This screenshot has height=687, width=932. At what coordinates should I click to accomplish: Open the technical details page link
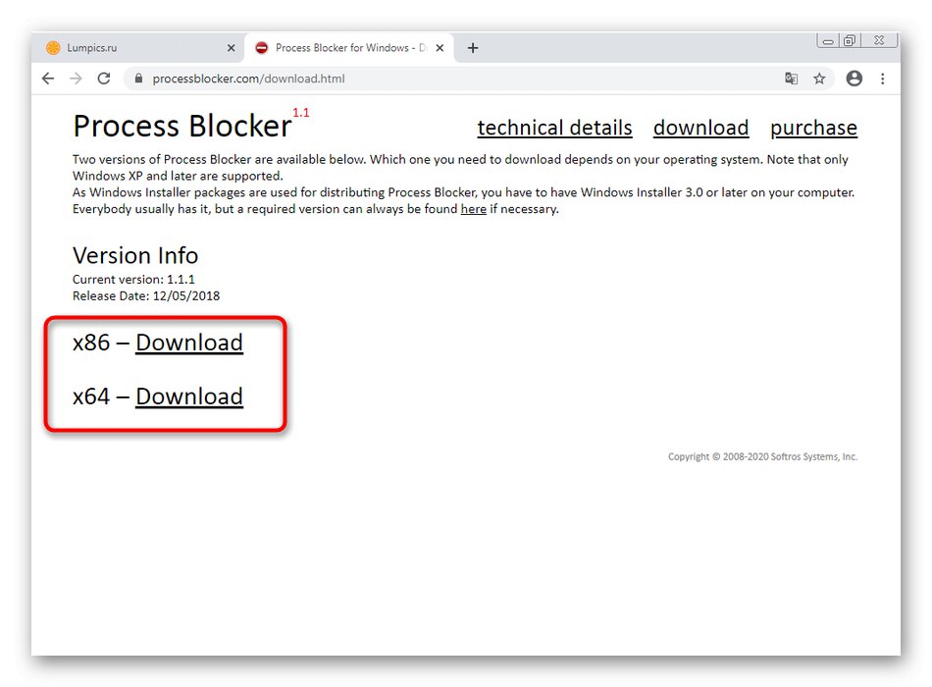(554, 128)
